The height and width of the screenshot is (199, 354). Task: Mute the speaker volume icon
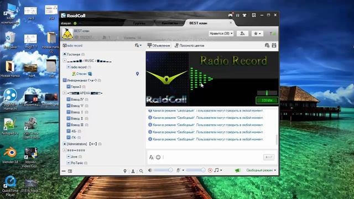coord(150,170)
